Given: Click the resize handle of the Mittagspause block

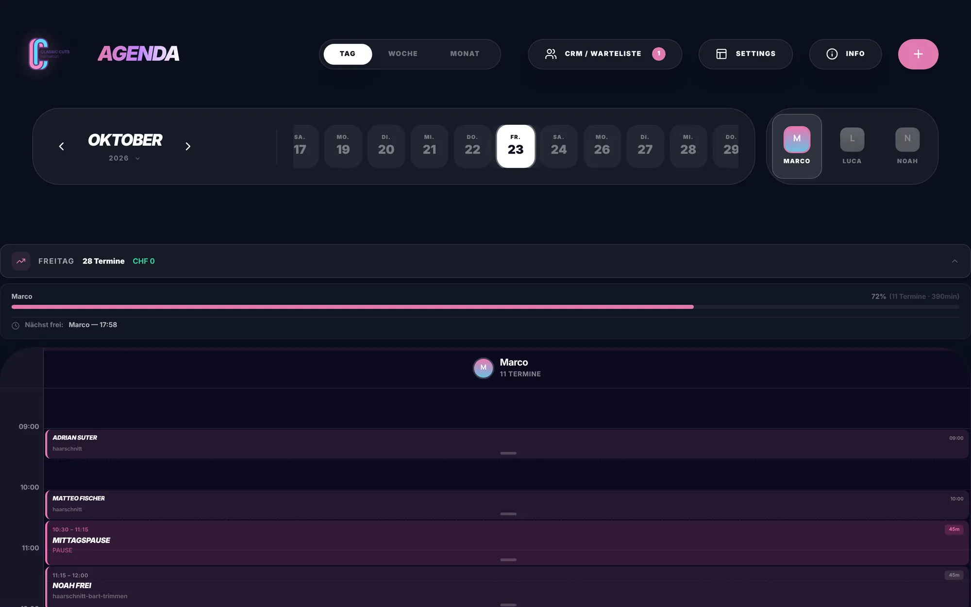Looking at the screenshot, I should pyautogui.click(x=508, y=560).
